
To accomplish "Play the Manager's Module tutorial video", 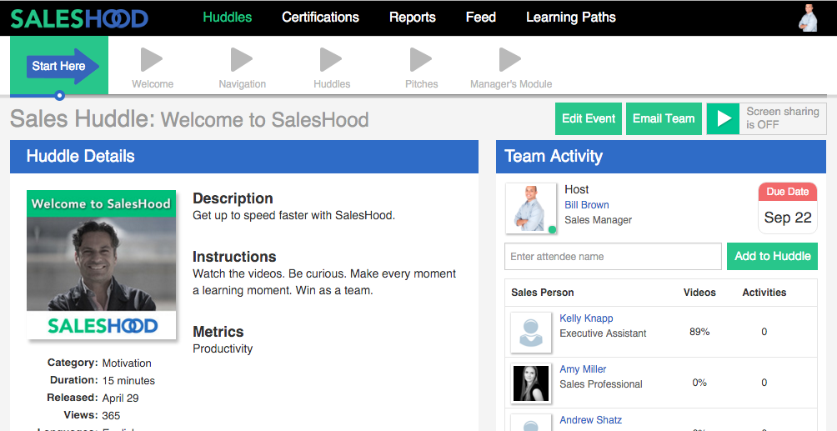I will coord(510,59).
